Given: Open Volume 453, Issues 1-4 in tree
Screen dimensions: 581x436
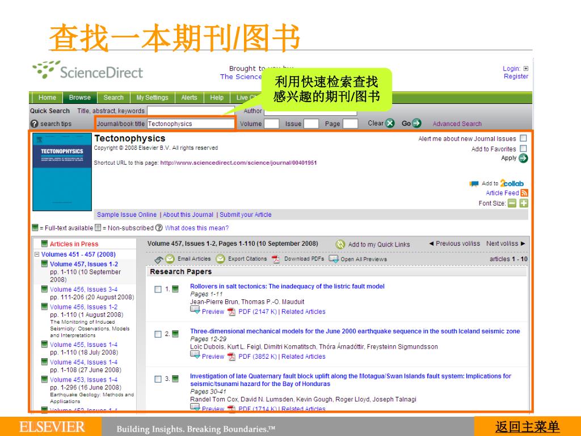Looking at the screenshot, I should tap(84, 380).
